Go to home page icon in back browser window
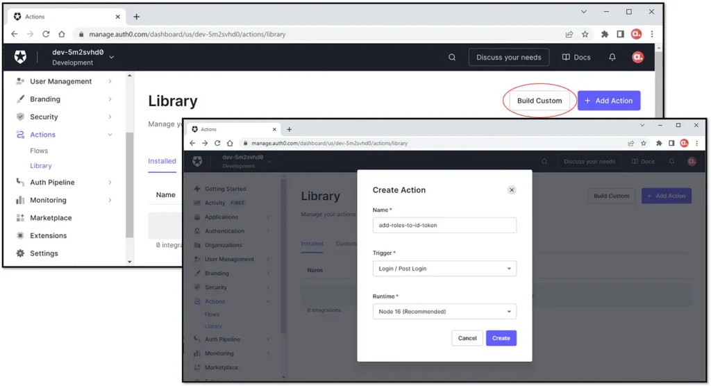 62,34
